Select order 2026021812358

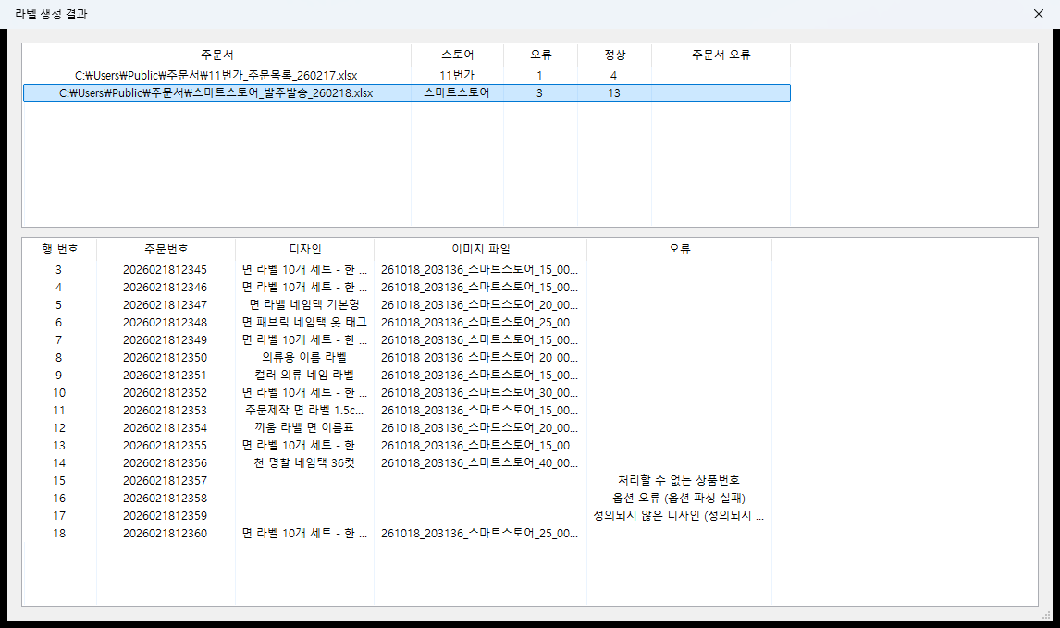[x=165, y=499]
